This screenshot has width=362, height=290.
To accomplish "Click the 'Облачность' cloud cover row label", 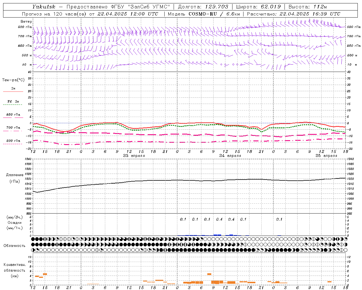I will (14, 246).
